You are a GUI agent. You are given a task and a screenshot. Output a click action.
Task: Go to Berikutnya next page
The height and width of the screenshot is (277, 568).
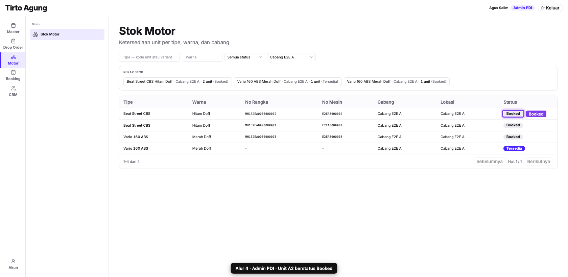pyautogui.click(x=539, y=161)
